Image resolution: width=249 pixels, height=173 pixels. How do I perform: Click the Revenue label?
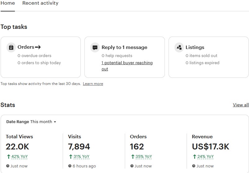[x=202, y=137]
